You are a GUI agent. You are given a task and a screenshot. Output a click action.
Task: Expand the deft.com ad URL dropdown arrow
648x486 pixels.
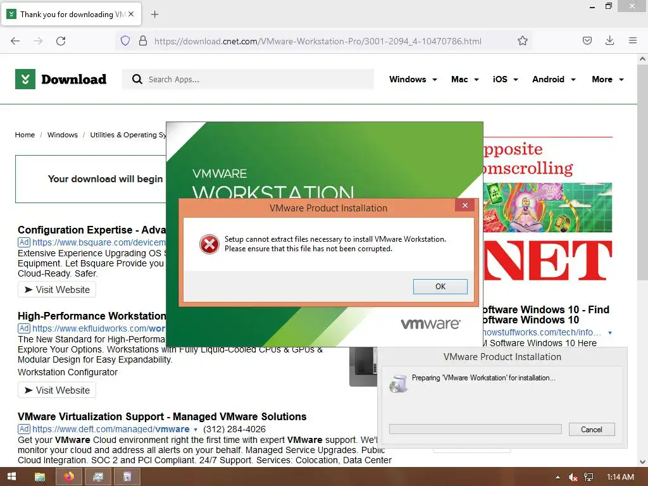[196, 430]
